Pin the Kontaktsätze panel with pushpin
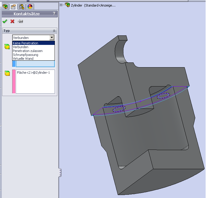 (x=20, y=21)
